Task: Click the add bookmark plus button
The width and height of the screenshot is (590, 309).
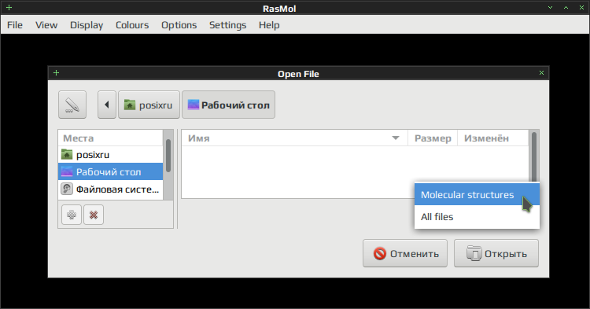Action: (x=72, y=215)
